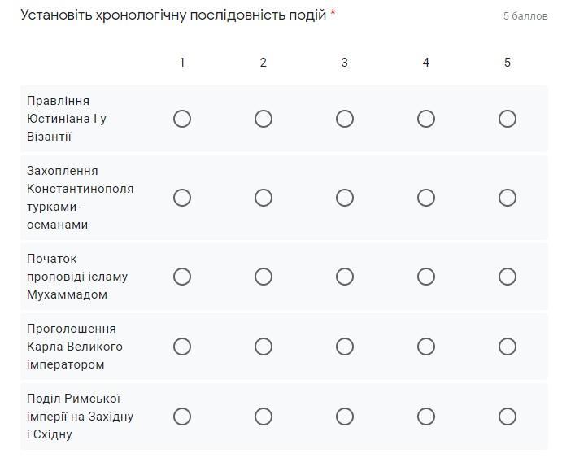Select option 5 for Правління Юстиніана I row
Viewport: 562px width, 458px height.
[508, 119]
